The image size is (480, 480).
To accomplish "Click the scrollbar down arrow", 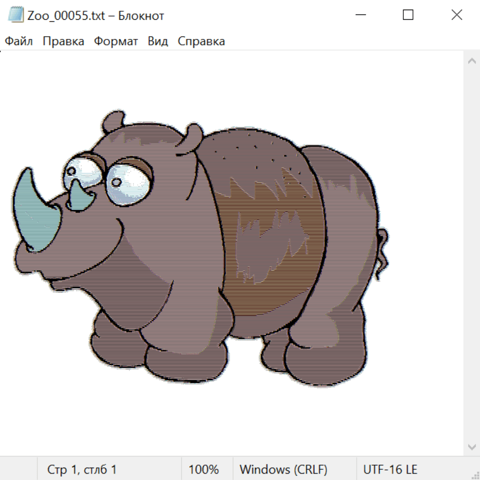I will coord(471,446).
